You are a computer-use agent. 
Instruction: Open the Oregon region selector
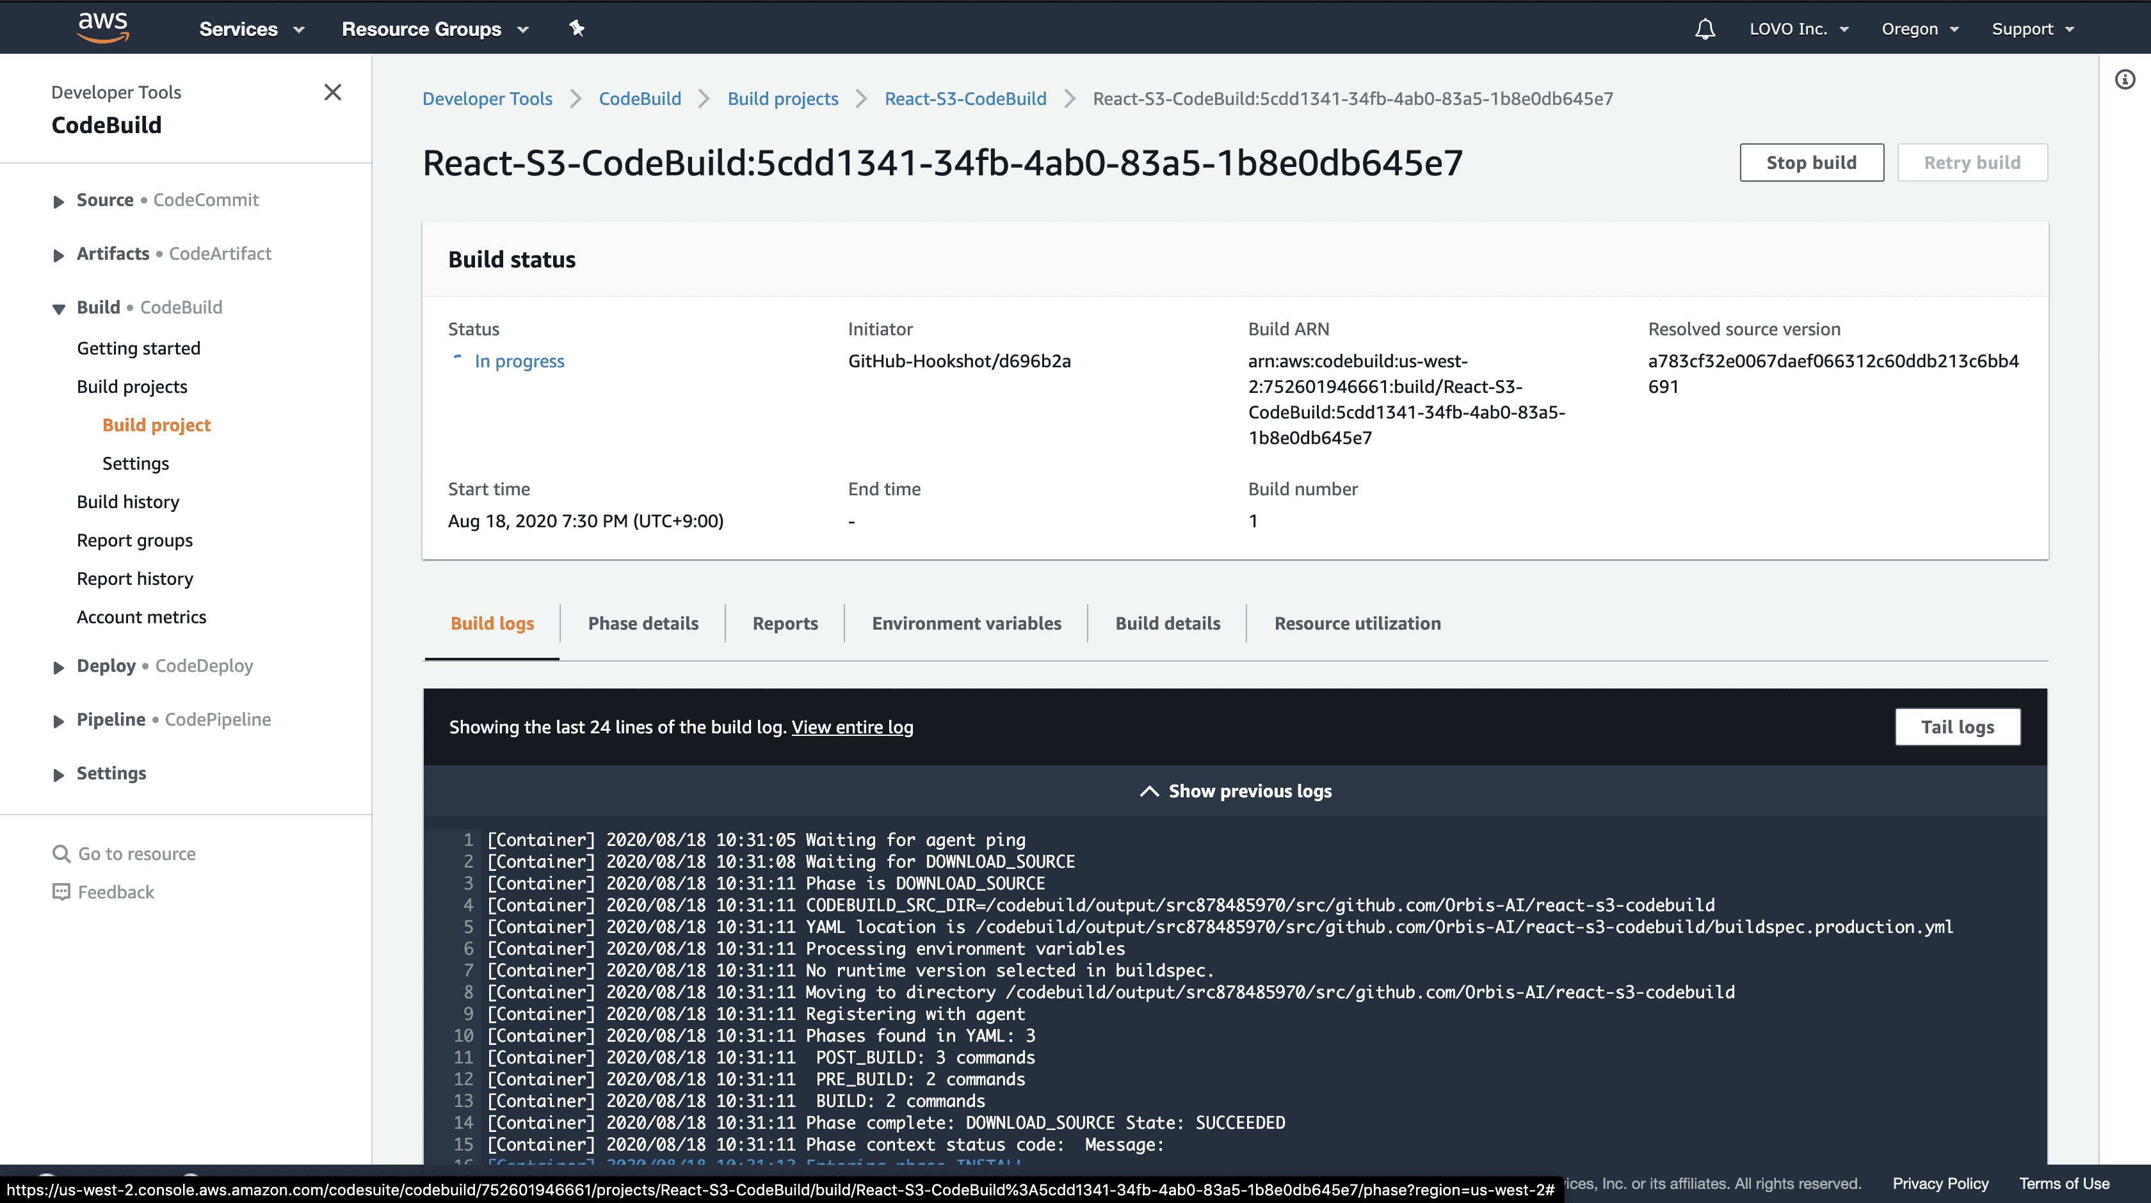click(x=1920, y=29)
